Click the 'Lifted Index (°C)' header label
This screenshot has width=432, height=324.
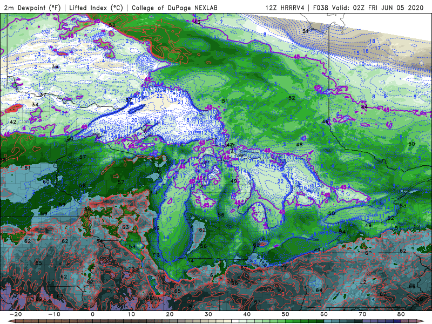point(96,8)
